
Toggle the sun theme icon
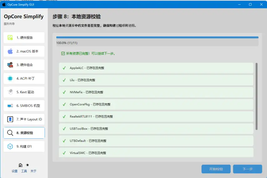click(x=28, y=165)
